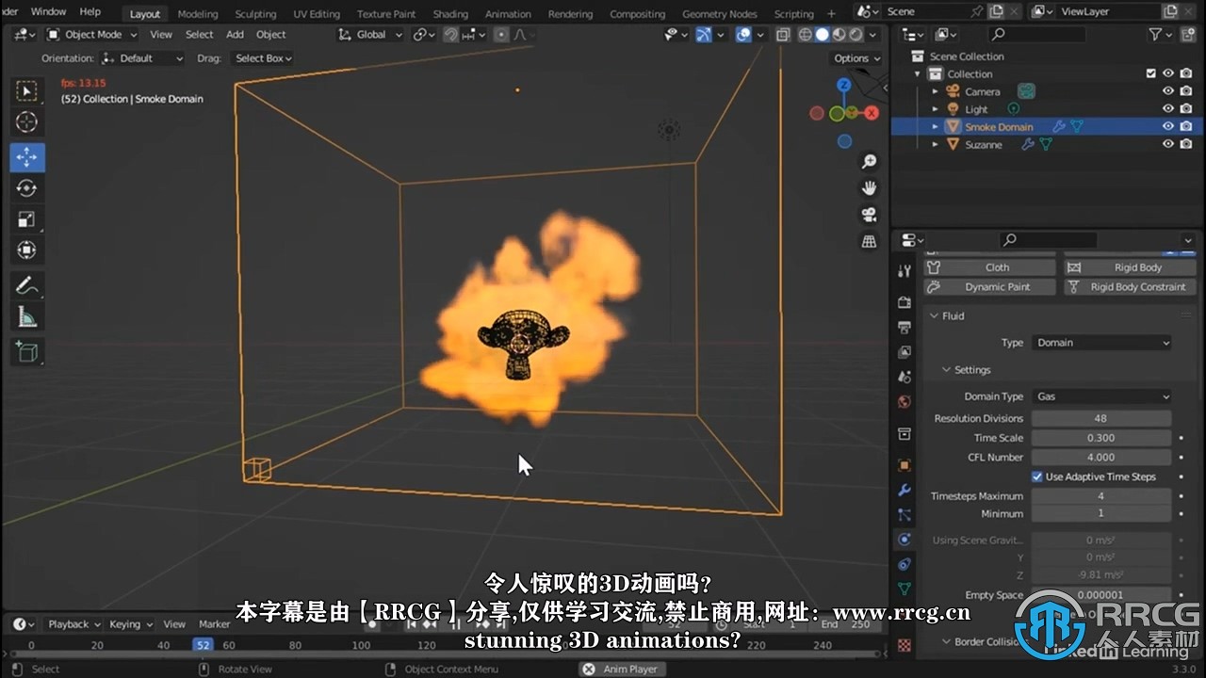1206x678 pixels.
Task: Open the Drag Select Box dropdown
Action: [263, 58]
